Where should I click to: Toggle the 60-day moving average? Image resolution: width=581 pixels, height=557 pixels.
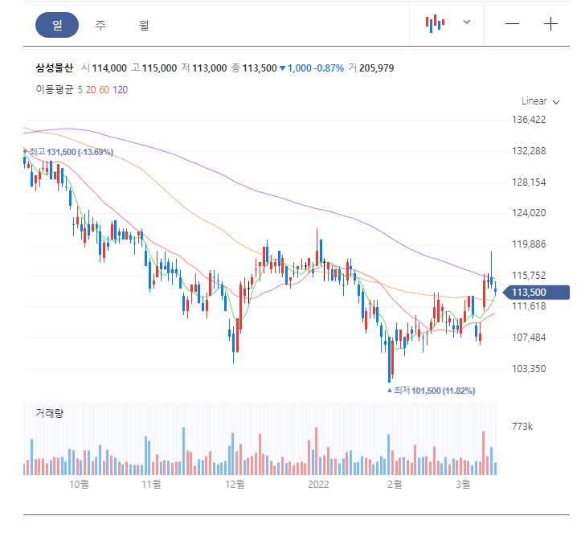coord(104,90)
